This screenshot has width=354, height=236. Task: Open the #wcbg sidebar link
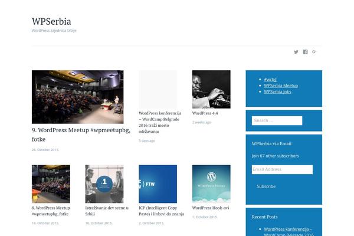pos(270,80)
